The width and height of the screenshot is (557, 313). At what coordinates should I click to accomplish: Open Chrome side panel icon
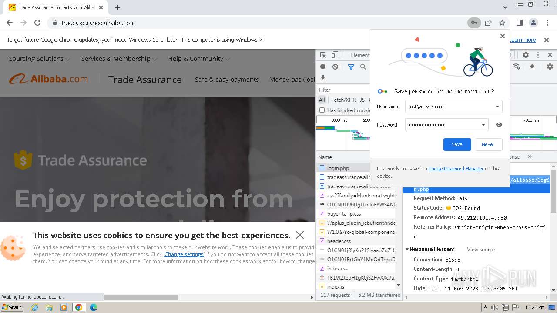pos(520,23)
